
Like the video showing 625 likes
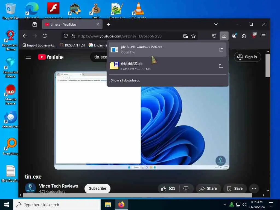click(x=168, y=188)
